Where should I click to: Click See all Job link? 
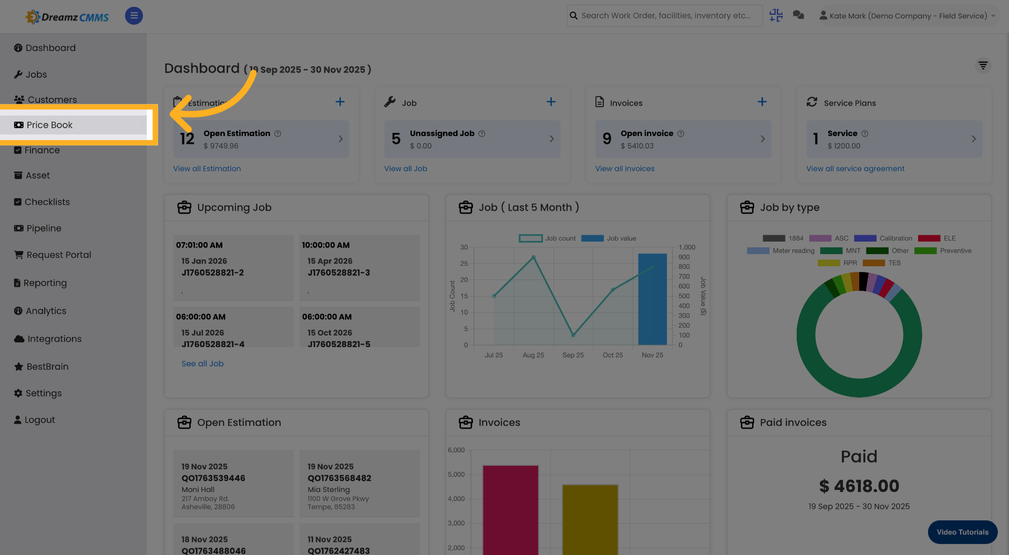(x=203, y=363)
